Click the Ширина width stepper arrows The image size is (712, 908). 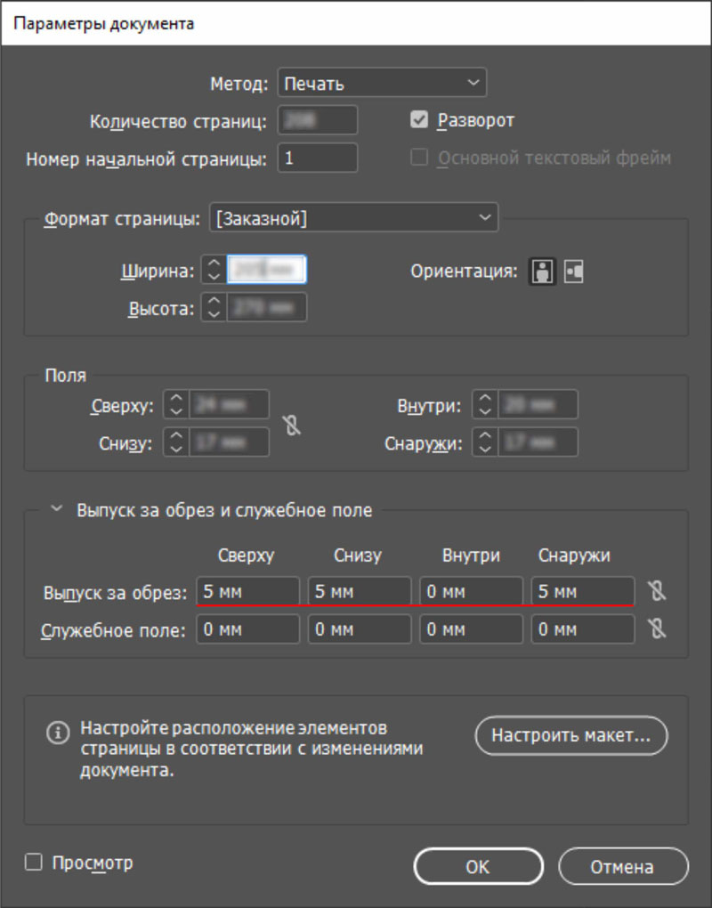(x=213, y=270)
